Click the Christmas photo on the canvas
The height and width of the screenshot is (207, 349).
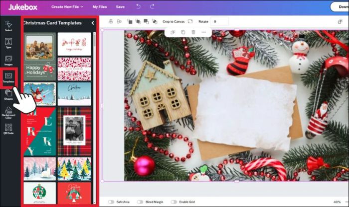click(x=236, y=106)
